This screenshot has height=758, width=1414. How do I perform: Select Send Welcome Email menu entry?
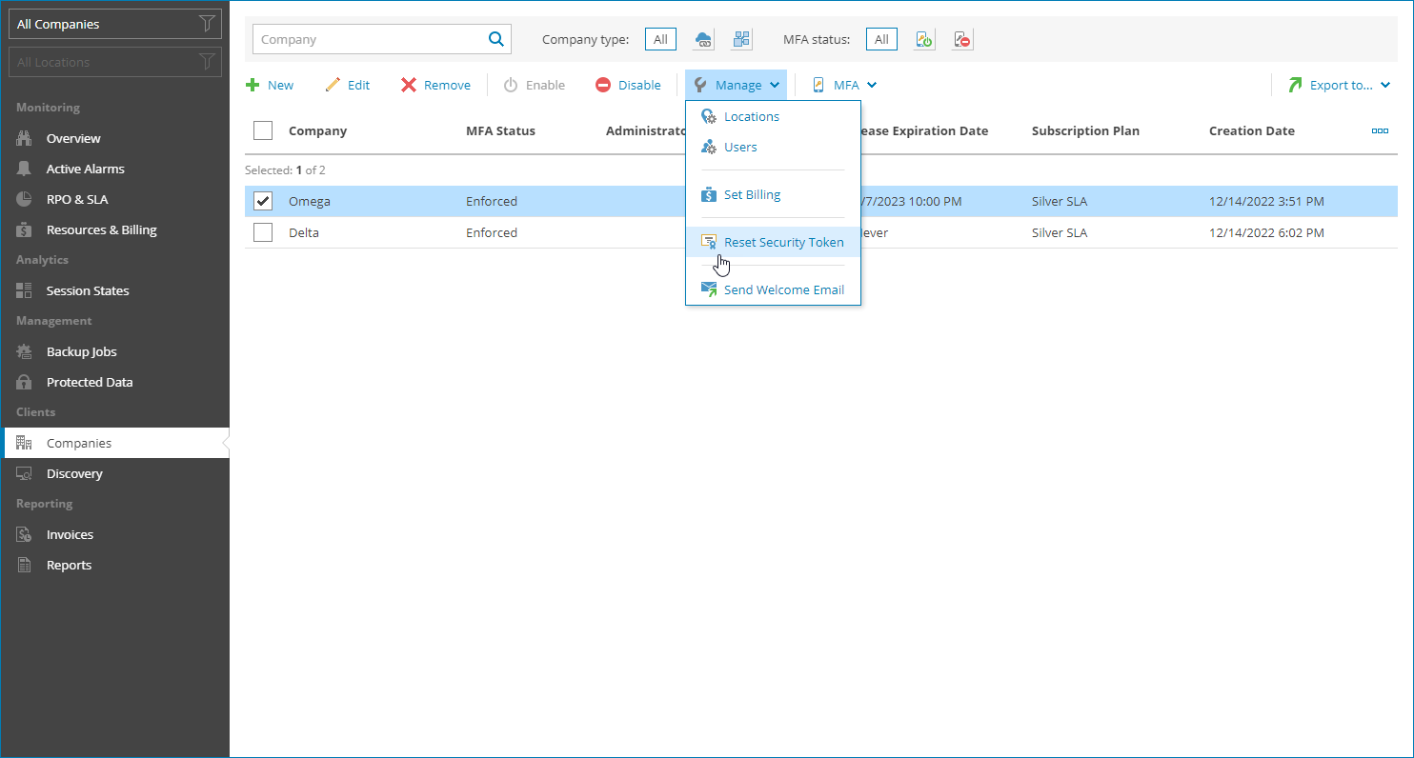[773, 289]
